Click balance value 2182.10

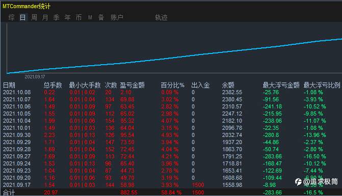pos(232,121)
